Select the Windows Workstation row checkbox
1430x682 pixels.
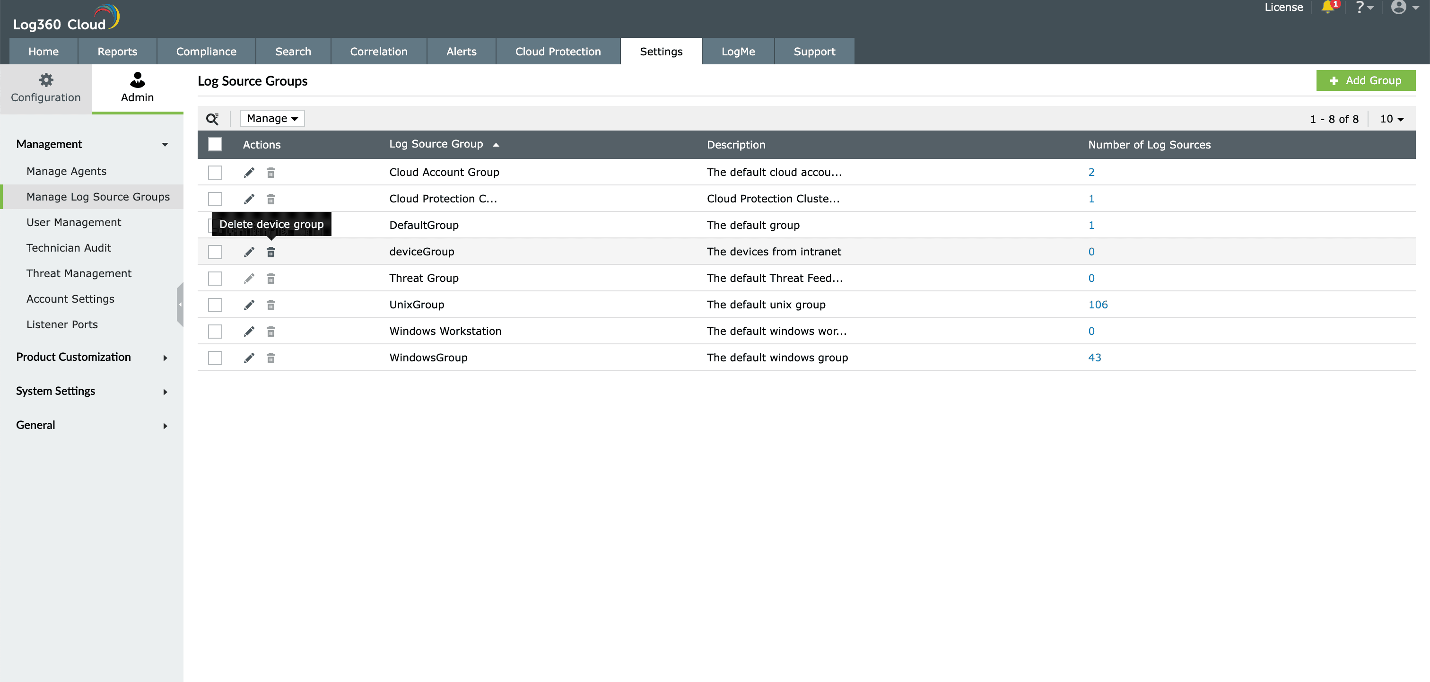click(215, 332)
